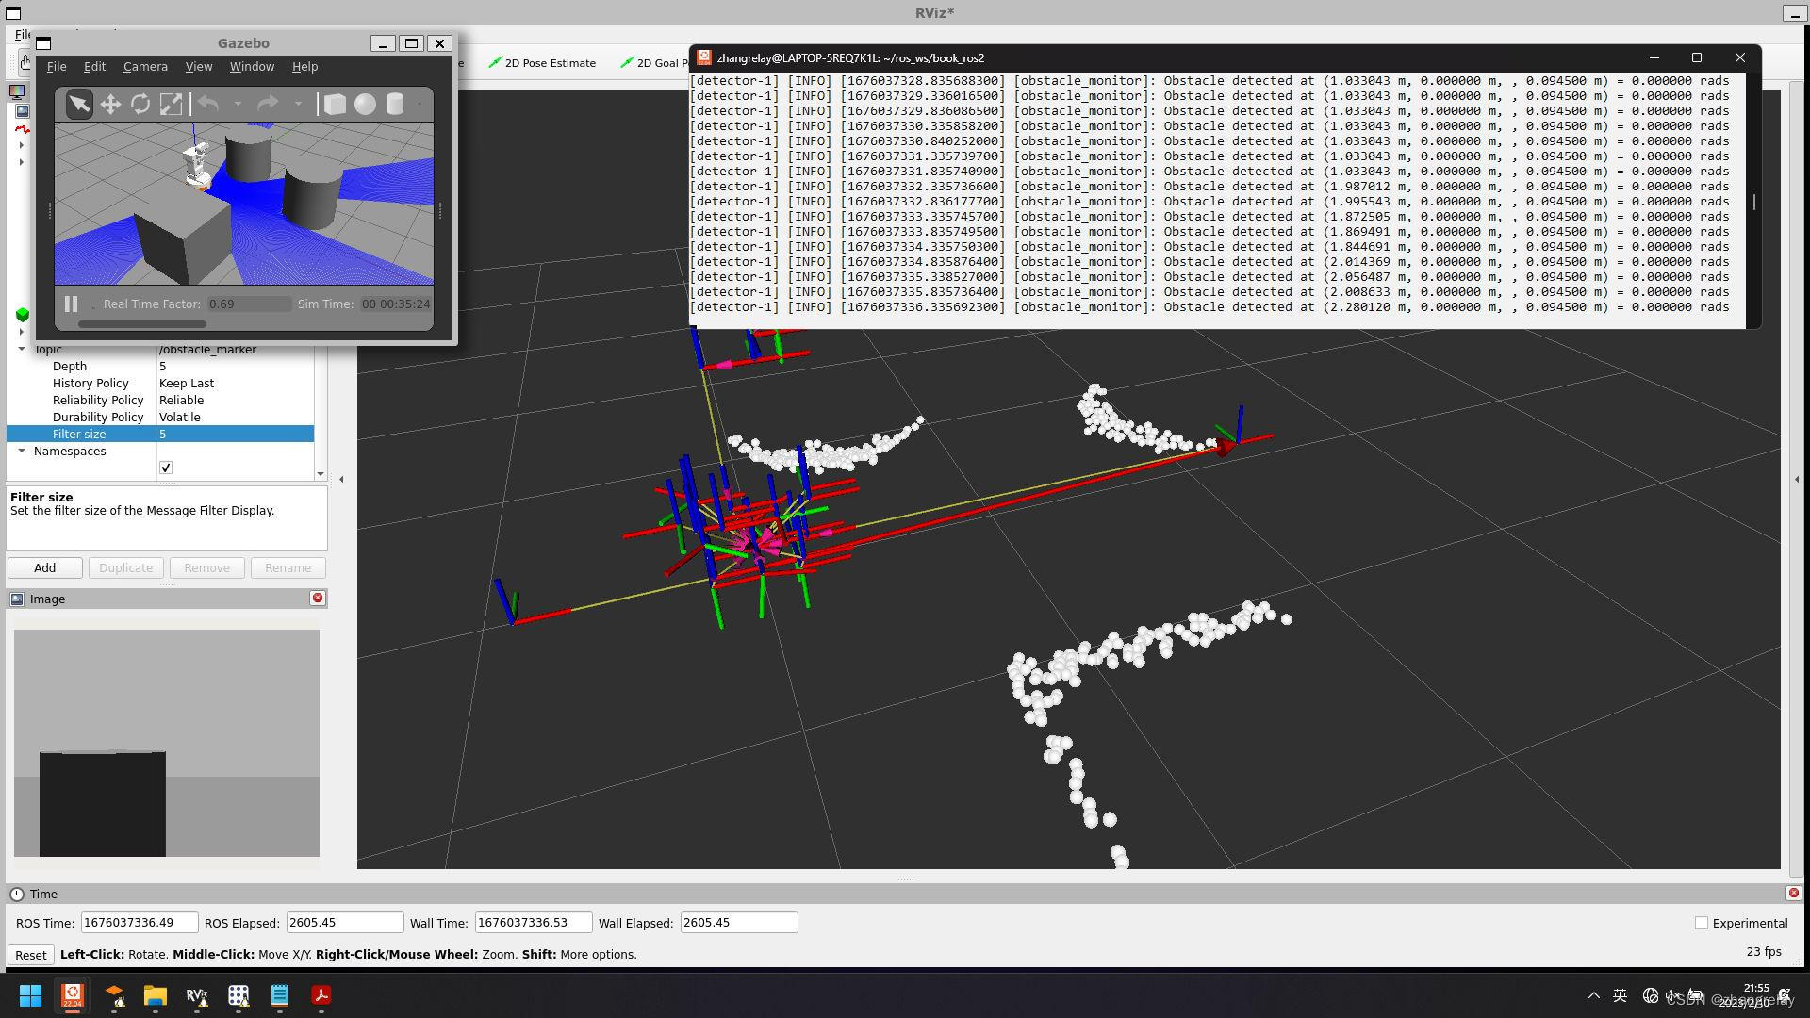Open the undo history dropdown arrow
This screenshot has width=1810, height=1018.
point(238,104)
